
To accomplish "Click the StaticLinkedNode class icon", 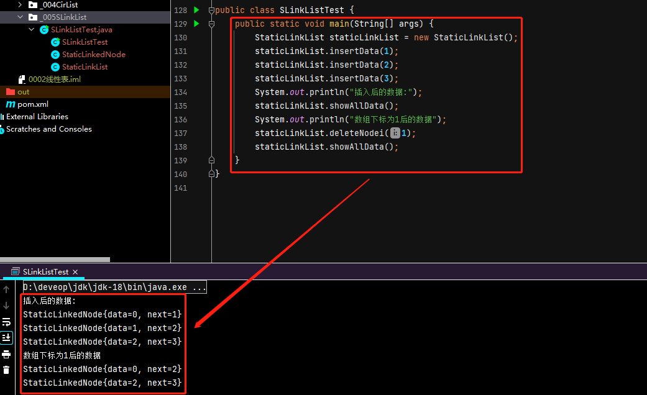I will click(x=55, y=55).
